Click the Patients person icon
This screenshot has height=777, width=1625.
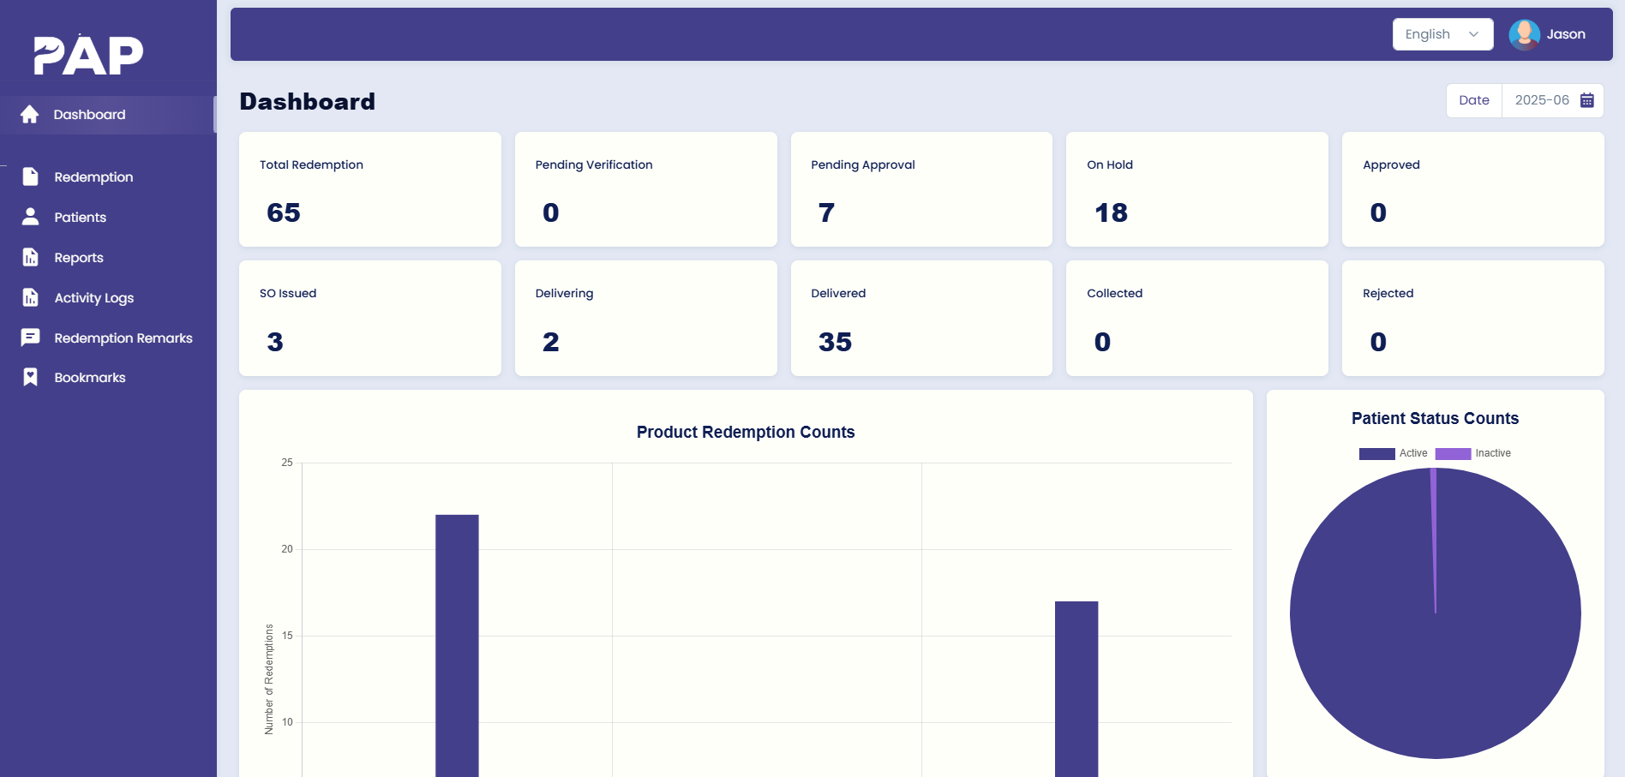30,217
